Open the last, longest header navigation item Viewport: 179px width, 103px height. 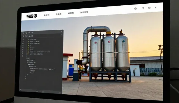(84, 12)
